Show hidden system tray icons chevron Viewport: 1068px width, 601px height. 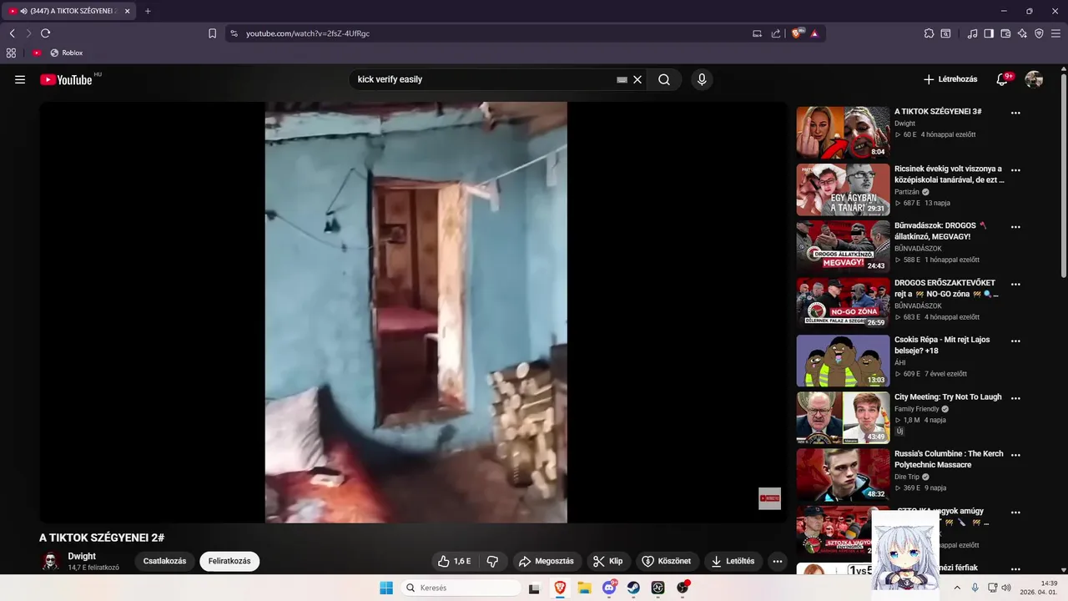(x=957, y=588)
